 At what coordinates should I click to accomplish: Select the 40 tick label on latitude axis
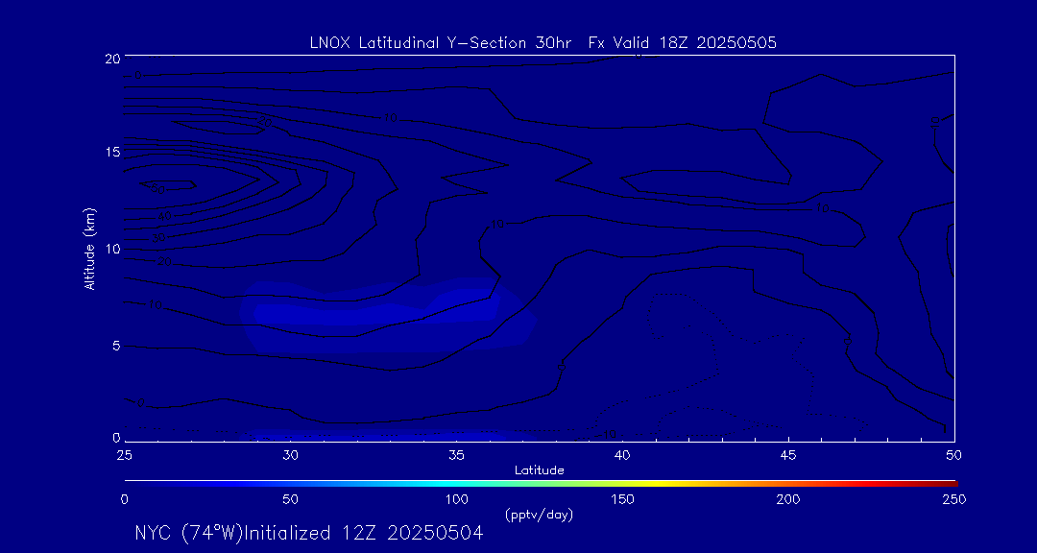622,454
